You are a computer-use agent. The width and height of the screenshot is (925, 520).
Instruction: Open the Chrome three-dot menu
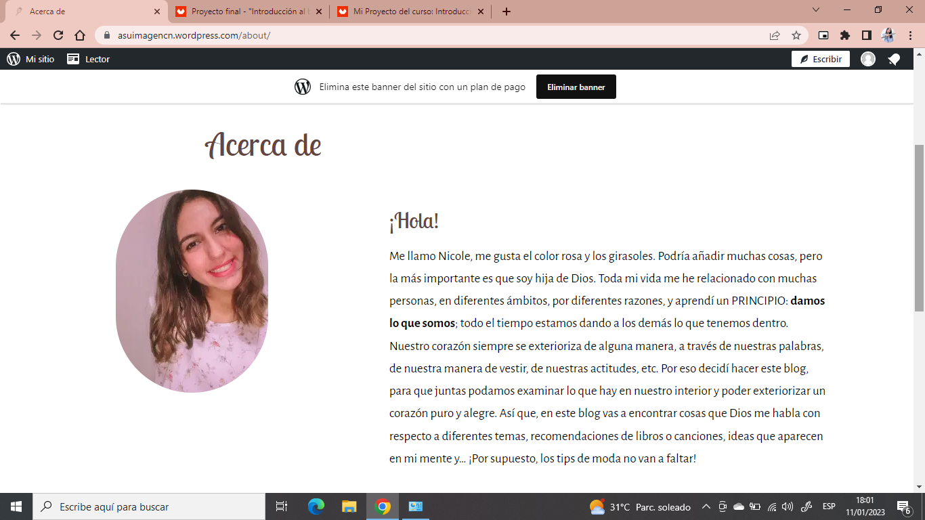[x=909, y=35]
